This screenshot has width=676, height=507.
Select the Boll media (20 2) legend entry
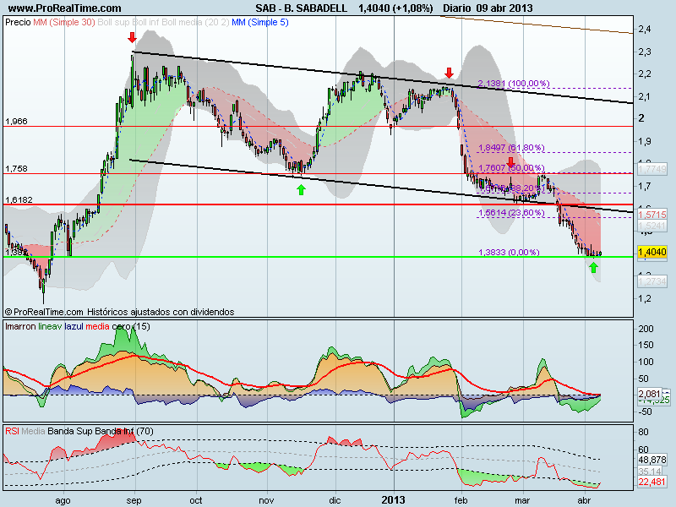195,22
